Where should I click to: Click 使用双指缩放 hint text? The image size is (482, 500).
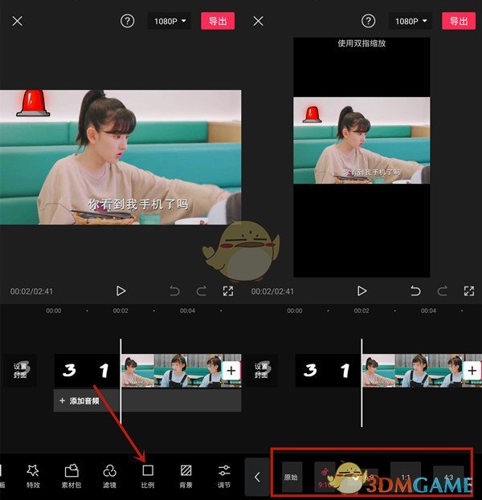pyautogui.click(x=361, y=43)
